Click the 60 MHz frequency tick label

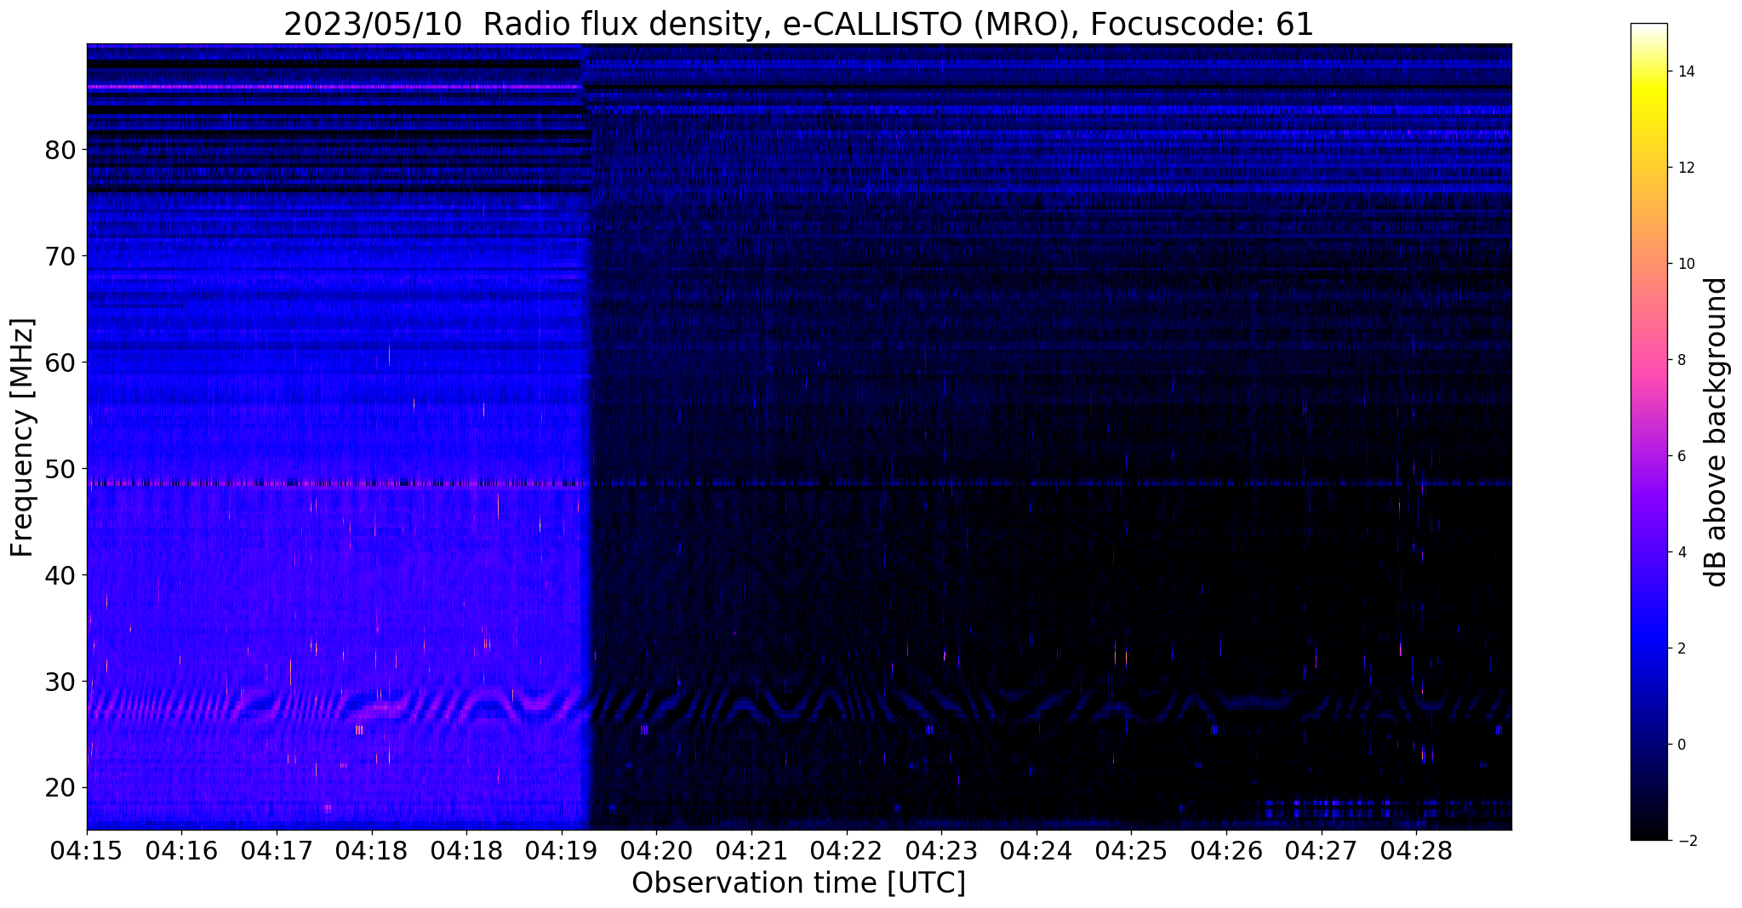[x=60, y=363]
